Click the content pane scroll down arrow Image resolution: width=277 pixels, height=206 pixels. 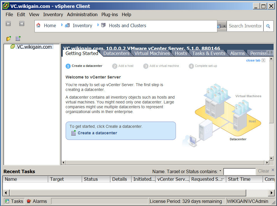pyautogui.click(x=271, y=158)
